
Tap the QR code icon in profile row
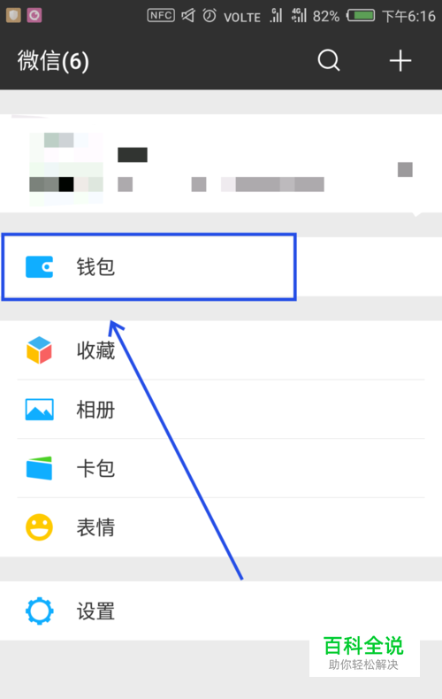coord(405,169)
